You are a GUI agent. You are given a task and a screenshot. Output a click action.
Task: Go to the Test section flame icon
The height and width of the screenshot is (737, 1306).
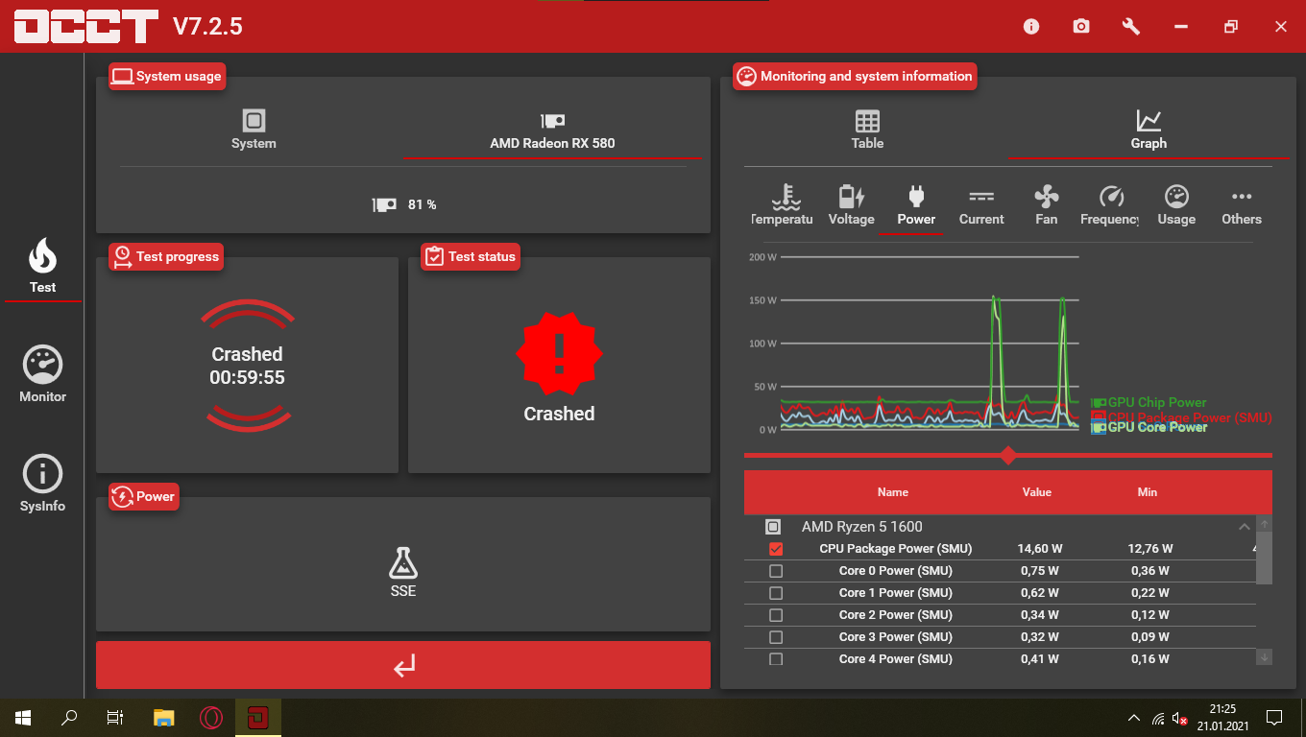click(x=43, y=256)
